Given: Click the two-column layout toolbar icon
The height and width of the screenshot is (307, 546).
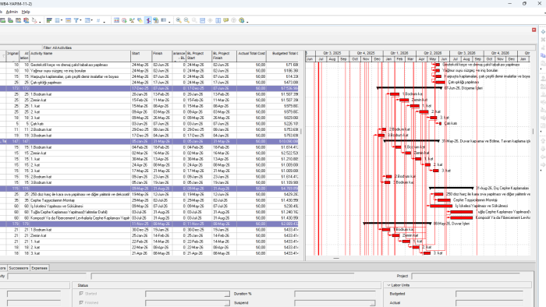Looking at the screenshot, I should coord(218,20).
